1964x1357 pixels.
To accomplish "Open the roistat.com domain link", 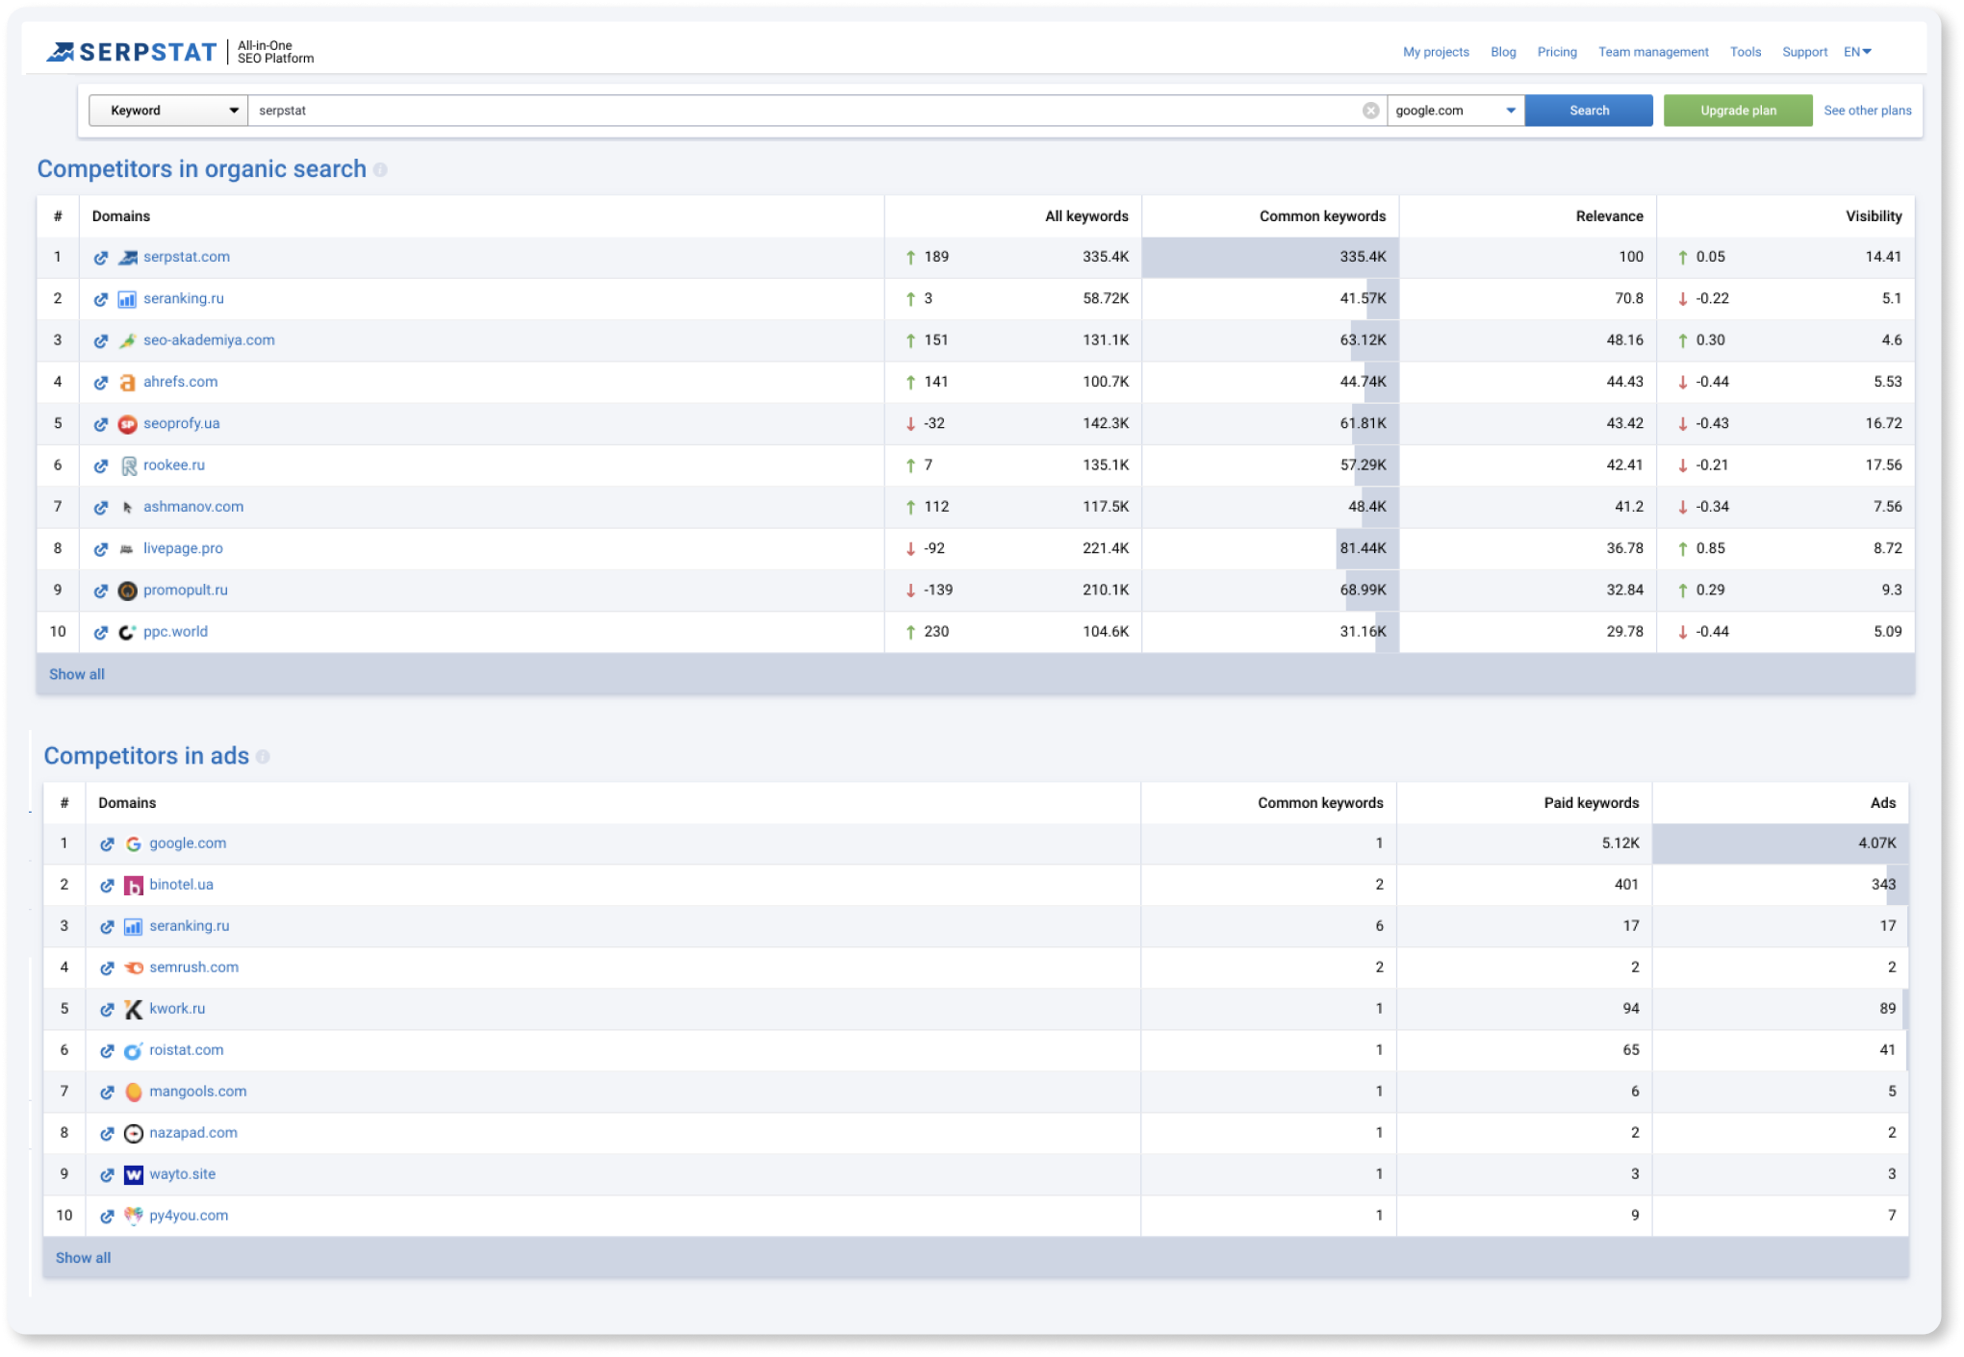I will pyautogui.click(x=186, y=1050).
